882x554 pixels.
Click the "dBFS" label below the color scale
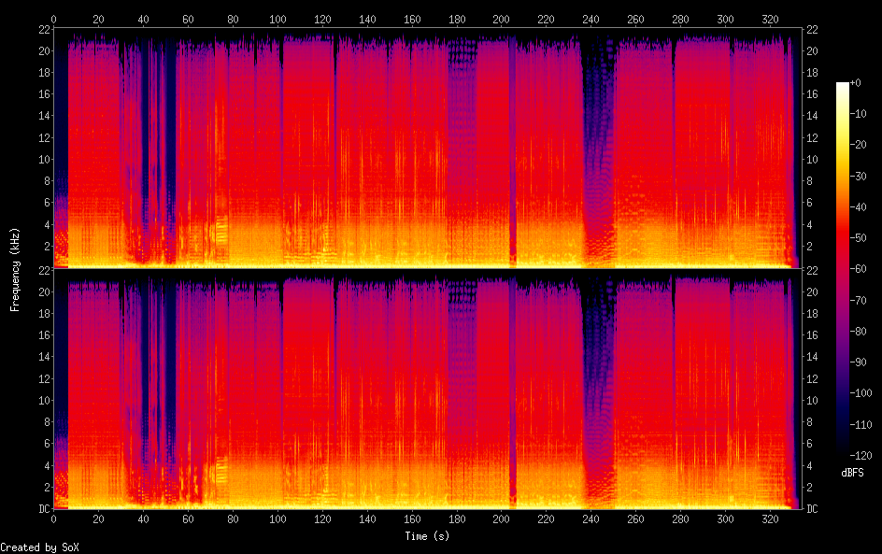(x=852, y=473)
